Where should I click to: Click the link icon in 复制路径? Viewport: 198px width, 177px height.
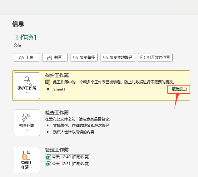[x=76, y=57]
